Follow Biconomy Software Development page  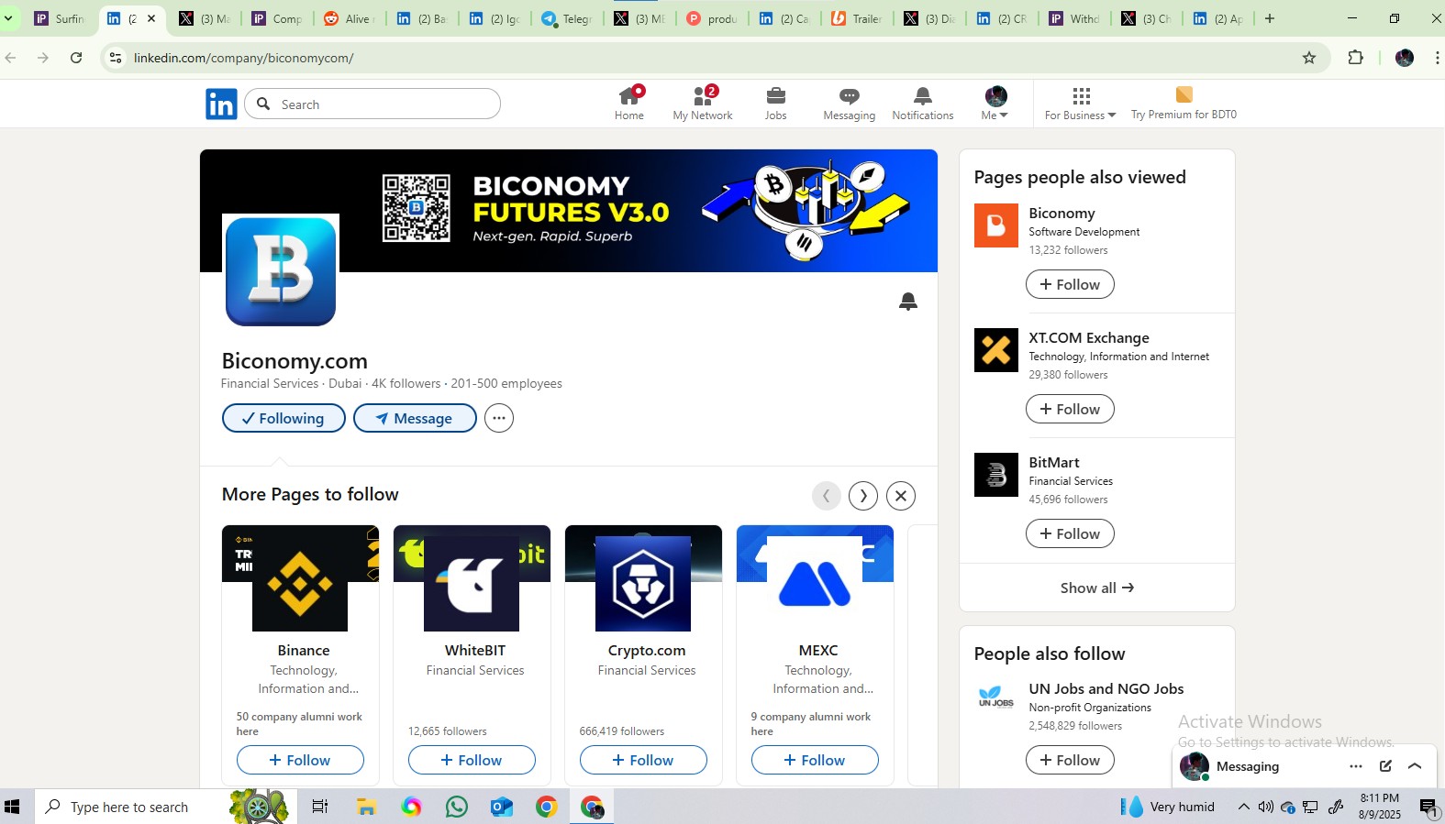point(1070,284)
